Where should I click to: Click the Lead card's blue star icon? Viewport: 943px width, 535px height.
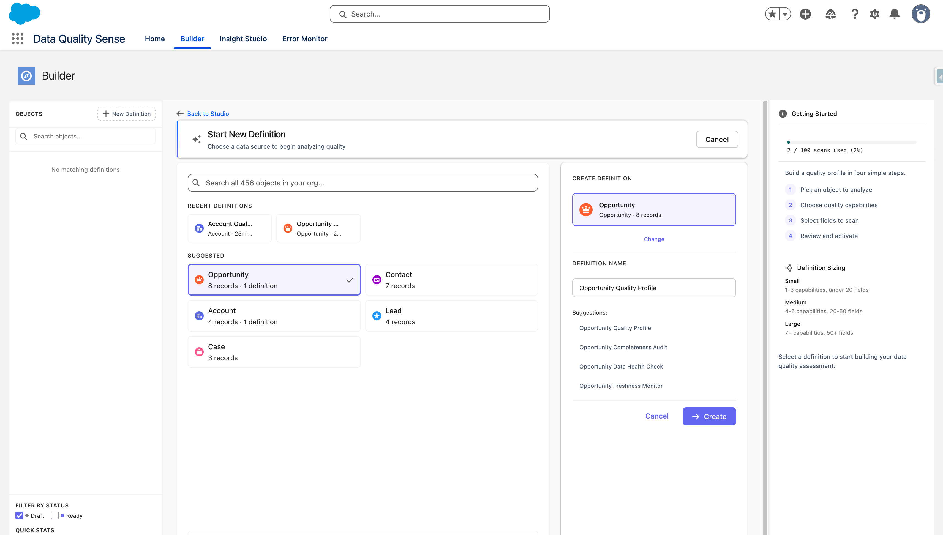point(377,316)
